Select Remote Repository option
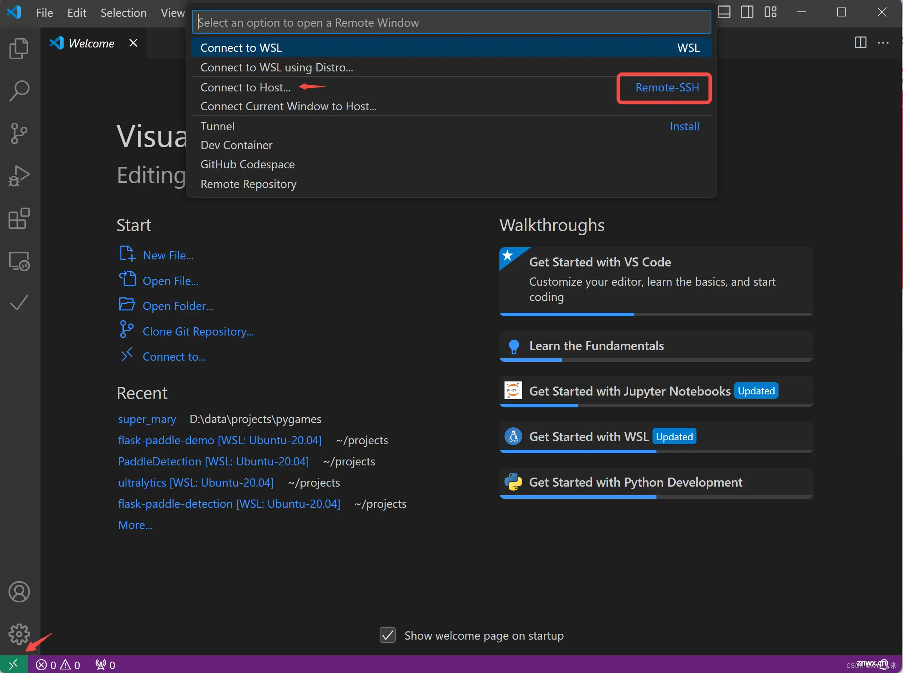 pyautogui.click(x=451, y=184)
